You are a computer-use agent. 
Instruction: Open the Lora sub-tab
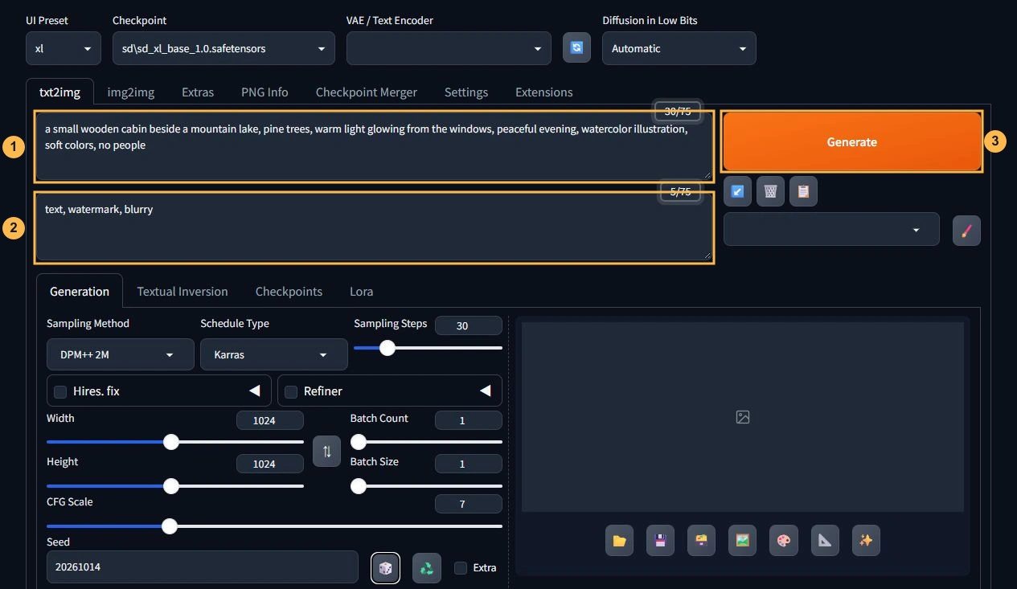(361, 291)
